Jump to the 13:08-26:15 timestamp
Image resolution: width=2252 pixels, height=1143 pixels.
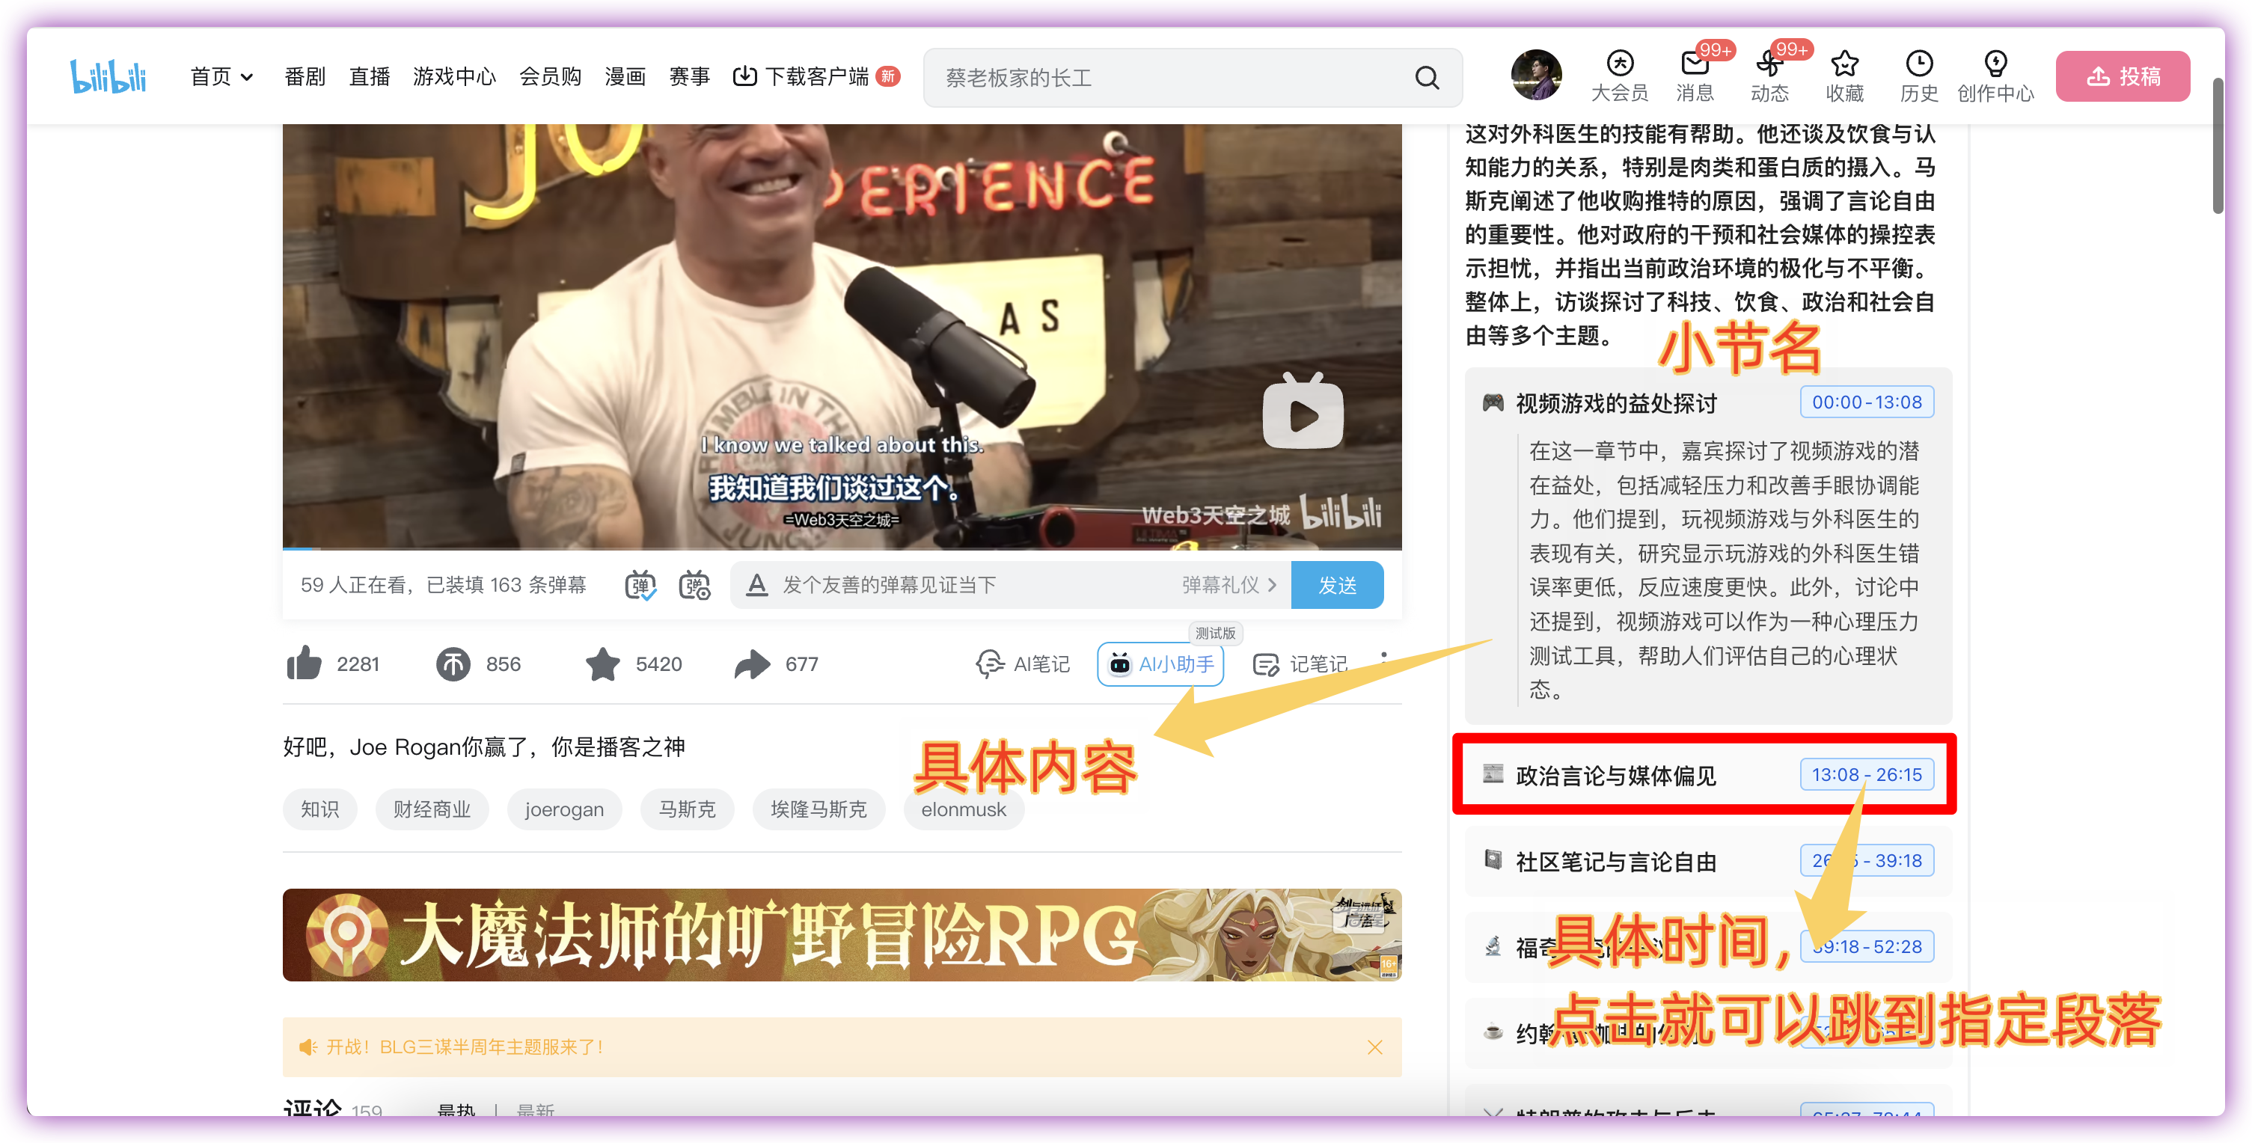(x=1867, y=774)
